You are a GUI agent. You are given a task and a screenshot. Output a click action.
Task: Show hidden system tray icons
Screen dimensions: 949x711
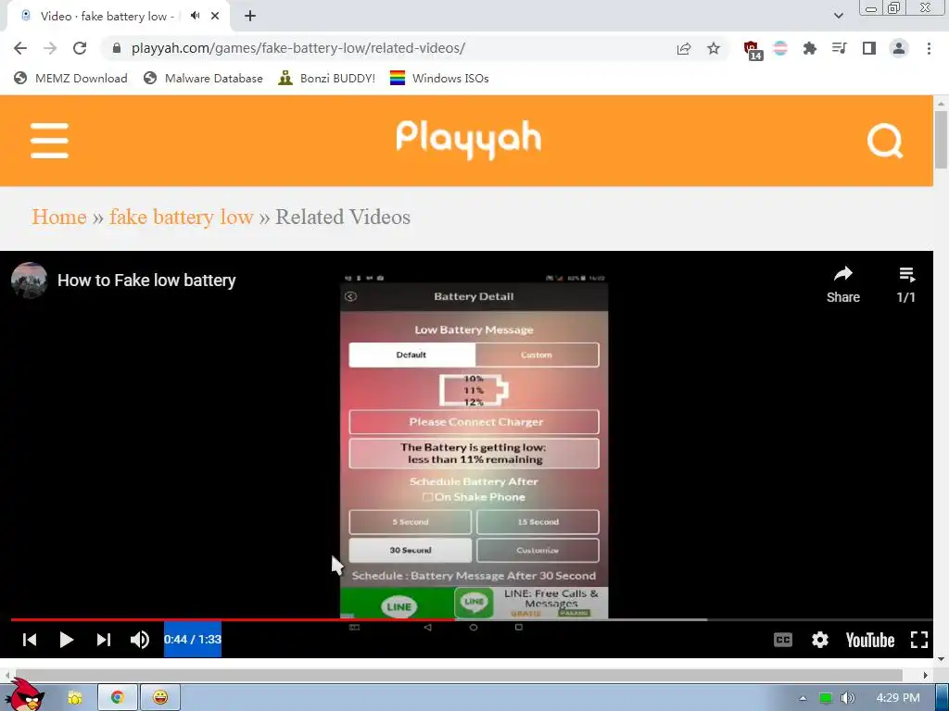coord(803,698)
